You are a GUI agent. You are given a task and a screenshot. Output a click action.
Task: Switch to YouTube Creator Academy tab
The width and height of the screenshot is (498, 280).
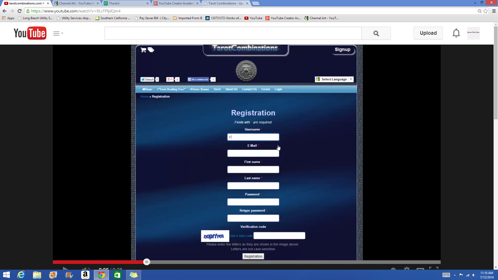point(176,3)
